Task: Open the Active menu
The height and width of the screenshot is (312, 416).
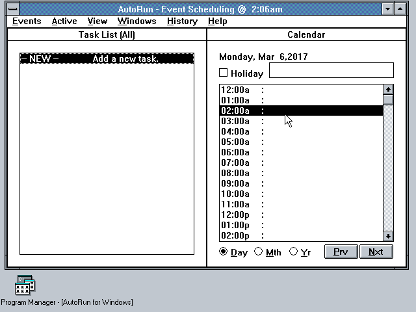Action: pyautogui.click(x=64, y=21)
